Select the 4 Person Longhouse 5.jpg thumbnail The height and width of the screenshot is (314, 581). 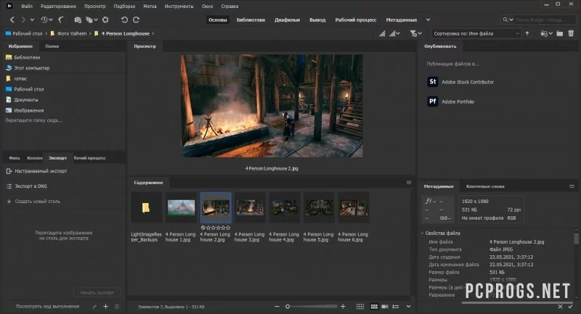[319, 207]
